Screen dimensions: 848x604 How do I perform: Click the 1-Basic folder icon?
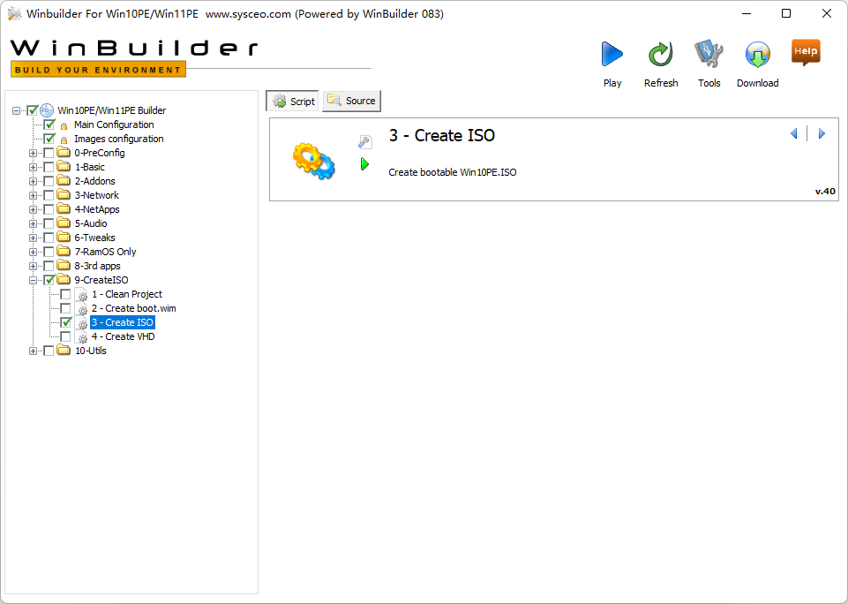tap(64, 167)
